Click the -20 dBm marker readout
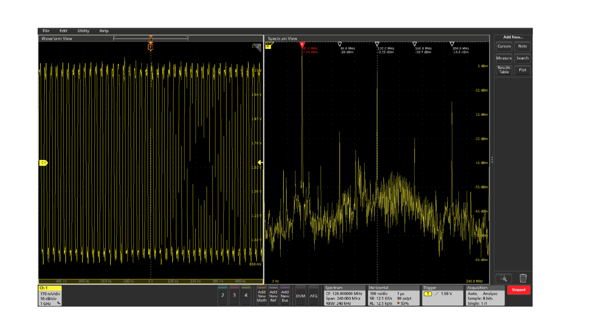The width and height of the screenshot is (604, 319). (x=347, y=52)
